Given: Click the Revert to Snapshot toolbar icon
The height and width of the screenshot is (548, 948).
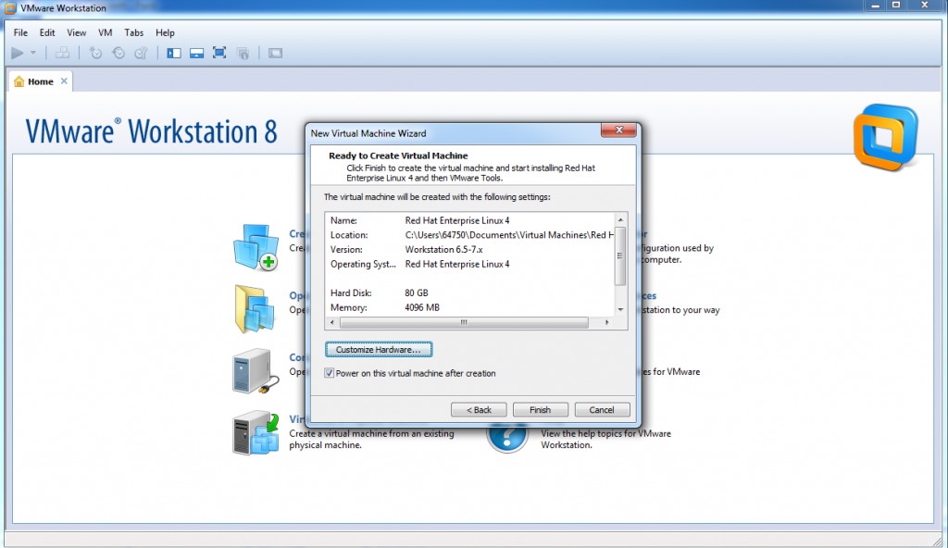Looking at the screenshot, I should pos(118,54).
